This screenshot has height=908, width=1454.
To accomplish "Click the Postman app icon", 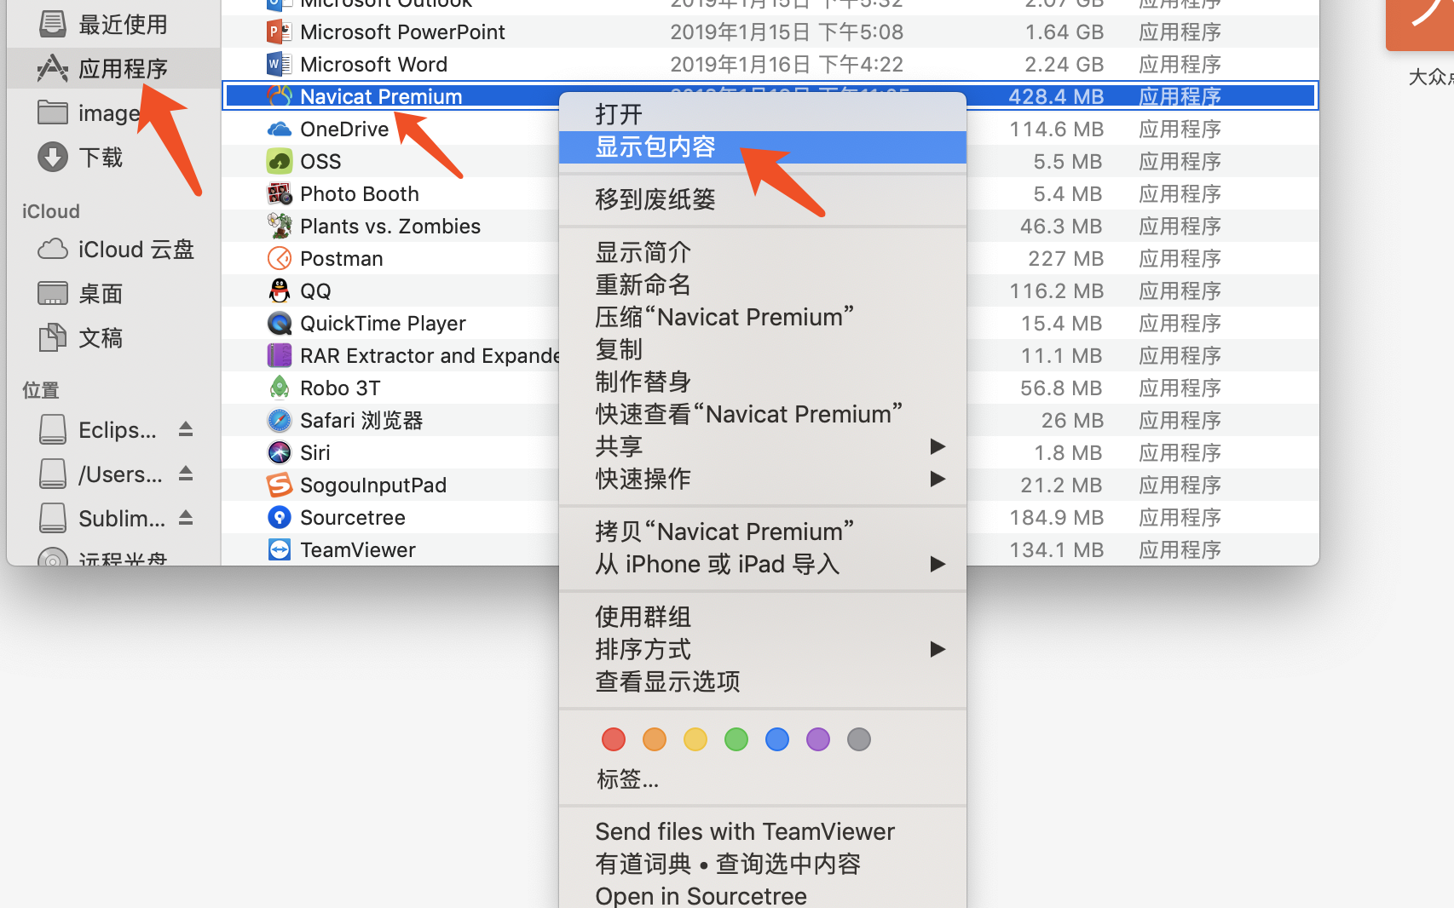I will tap(279, 258).
